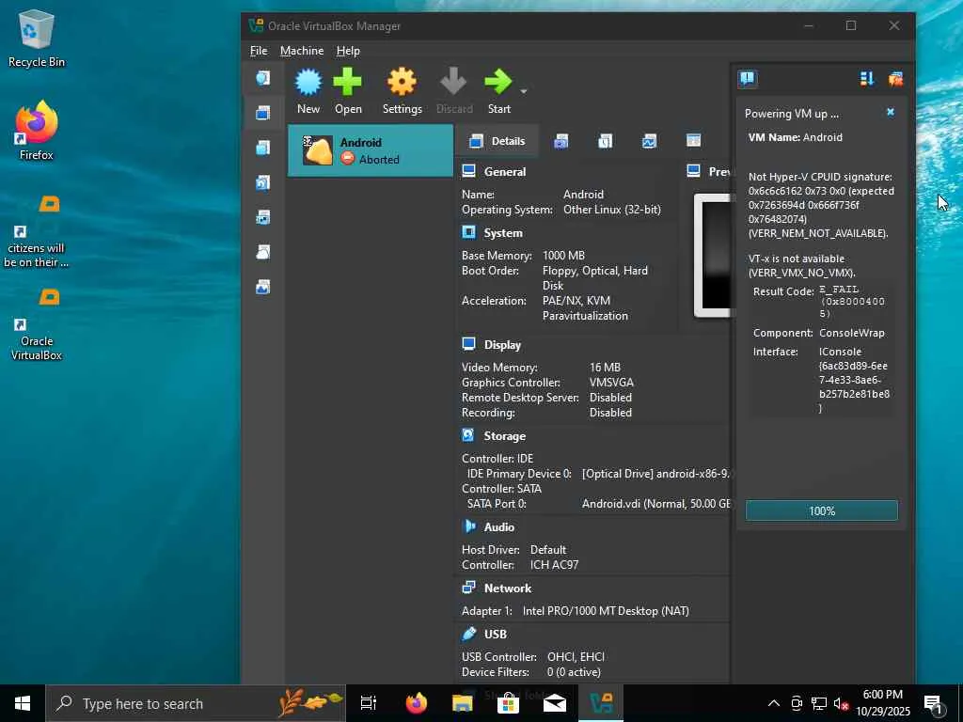Image resolution: width=963 pixels, height=722 pixels.
Task: Open the Help menu
Action: [x=348, y=51]
